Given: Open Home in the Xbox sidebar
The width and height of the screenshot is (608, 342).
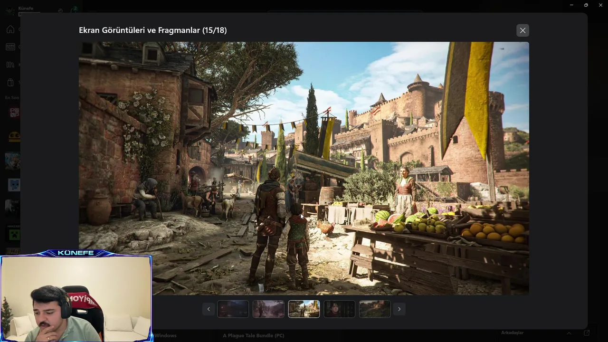Looking at the screenshot, I should tap(10, 29).
